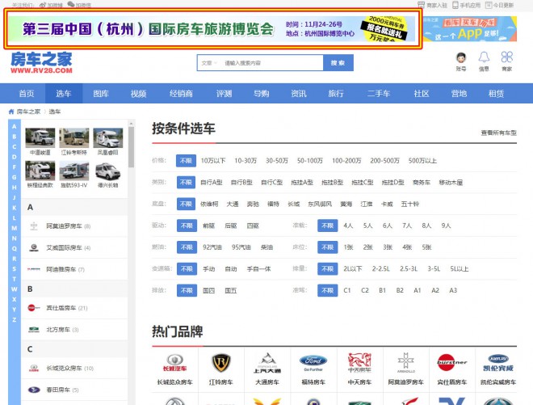Image resolution: width=533 pixels, height=405 pixels.
Task: Select license filter C1
Action: [346, 290]
